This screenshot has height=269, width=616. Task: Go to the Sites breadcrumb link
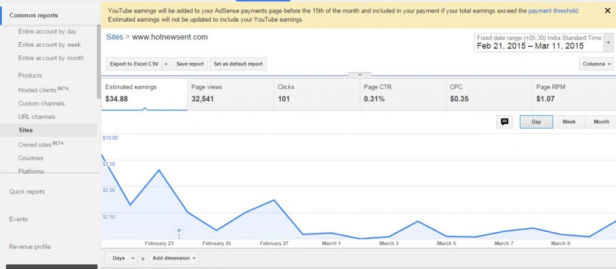click(x=114, y=37)
